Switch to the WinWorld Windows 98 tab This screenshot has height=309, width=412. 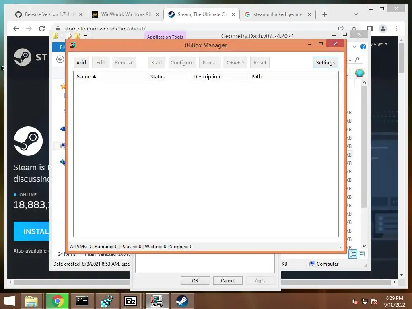(x=126, y=14)
